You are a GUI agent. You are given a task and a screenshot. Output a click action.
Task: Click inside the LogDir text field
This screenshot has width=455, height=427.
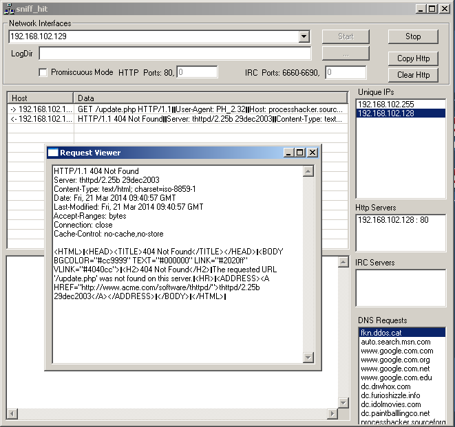pyautogui.click(x=175, y=54)
